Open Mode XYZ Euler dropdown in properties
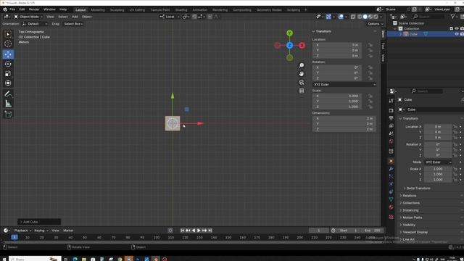464x261 pixels. coord(438,162)
